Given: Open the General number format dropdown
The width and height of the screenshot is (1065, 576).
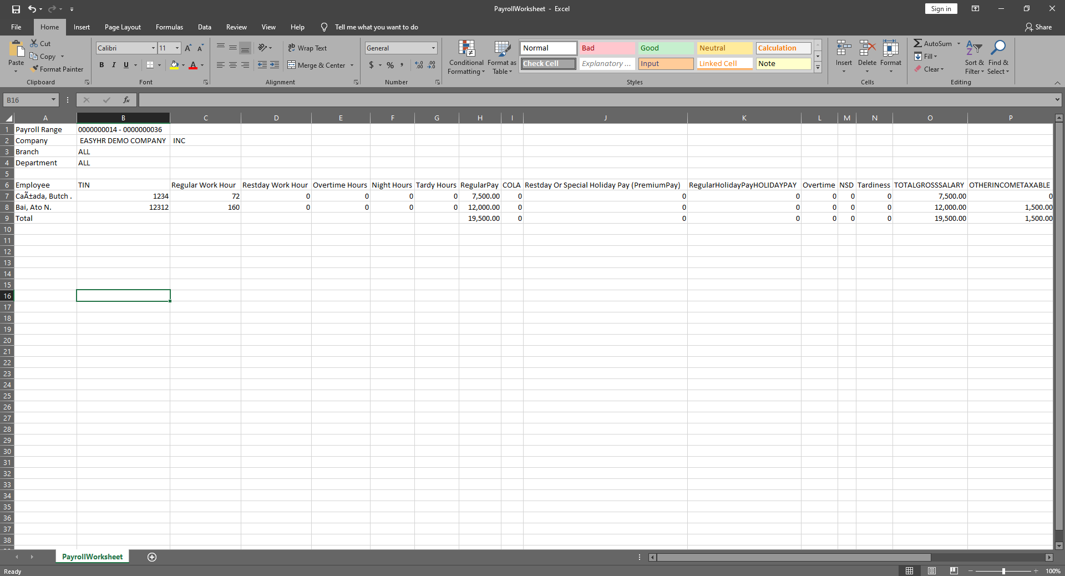Looking at the screenshot, I should tap(433, 48).
